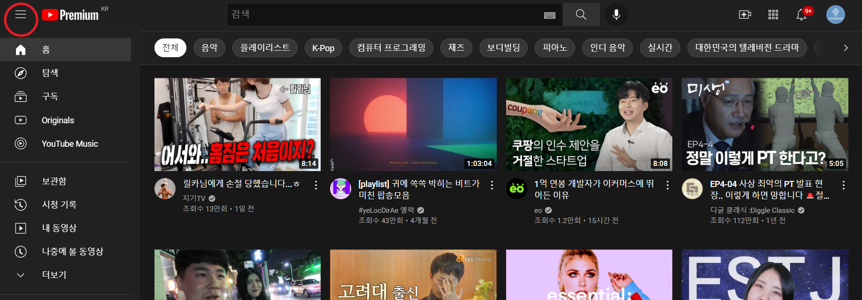The width and height of the screenshot is (862, 300).
Task: Open the ESTJ video thumbnail
Action: (765, 275)
